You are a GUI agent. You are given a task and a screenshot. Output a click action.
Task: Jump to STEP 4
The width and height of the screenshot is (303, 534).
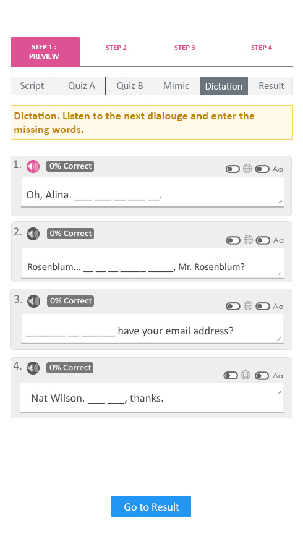point(262,48)
